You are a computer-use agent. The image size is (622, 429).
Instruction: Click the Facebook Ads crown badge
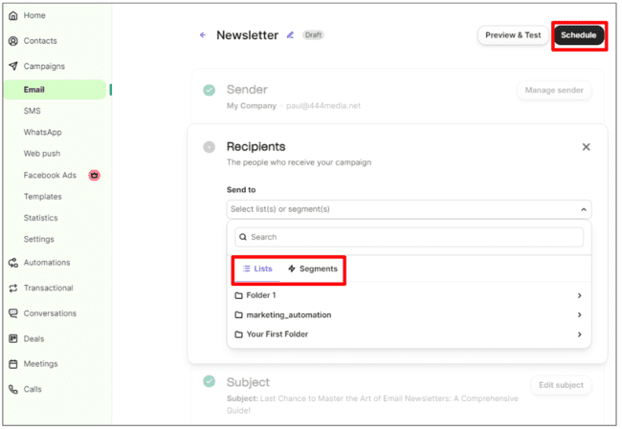coord(94,175)
